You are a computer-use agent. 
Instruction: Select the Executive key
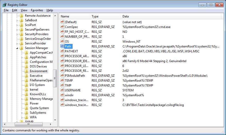point(36,76)
